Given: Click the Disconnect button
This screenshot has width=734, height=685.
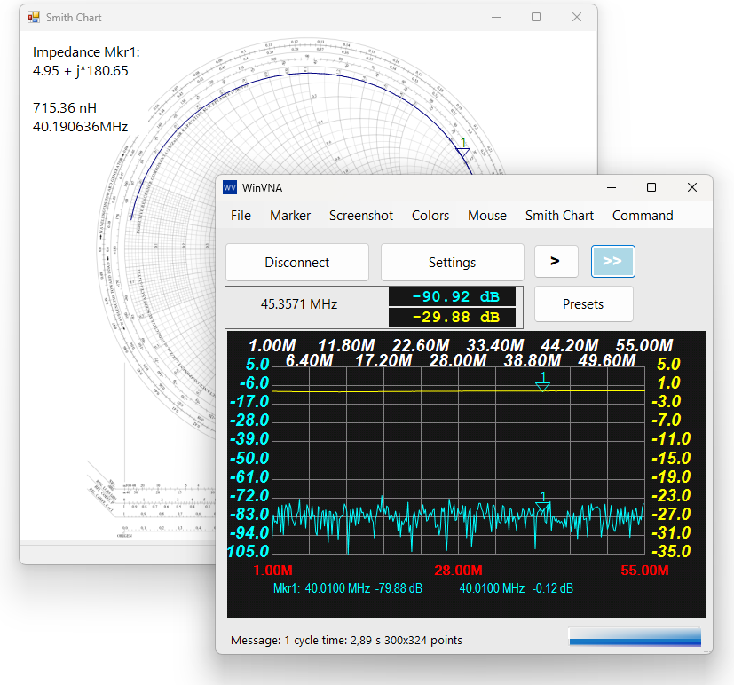Looking at the screenshot, I should tap(296, 262).
